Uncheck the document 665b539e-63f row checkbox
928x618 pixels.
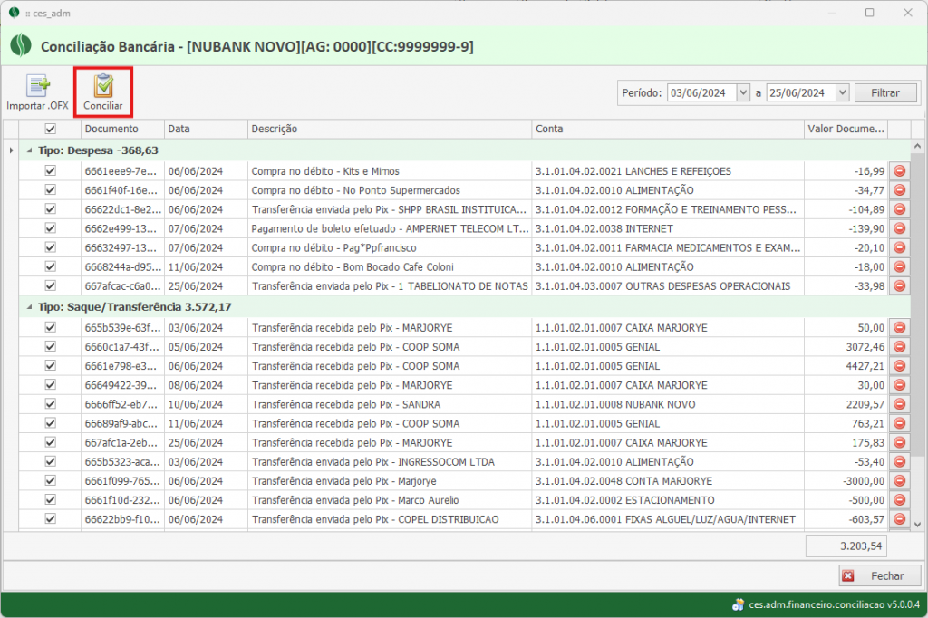coord(51,327)
